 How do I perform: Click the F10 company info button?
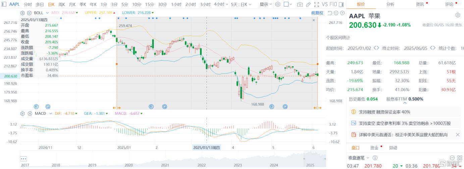(333, 4)
